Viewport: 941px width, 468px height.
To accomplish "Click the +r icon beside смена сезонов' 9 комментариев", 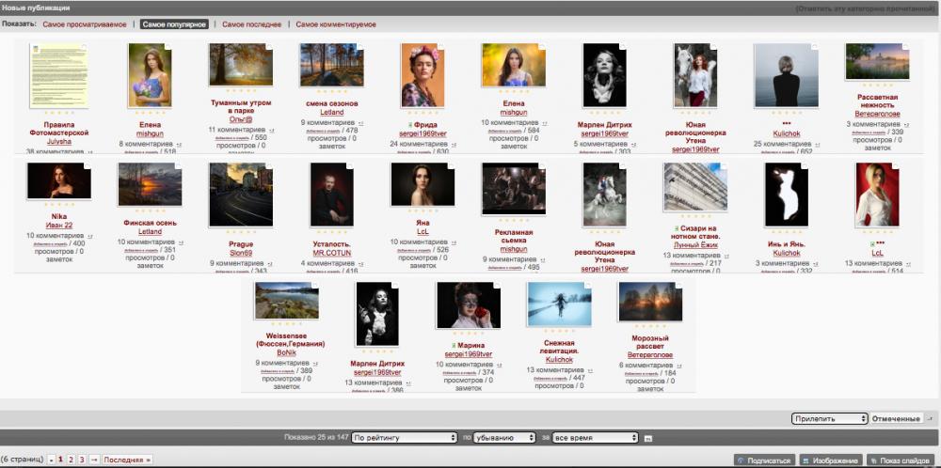I will 360,123.
